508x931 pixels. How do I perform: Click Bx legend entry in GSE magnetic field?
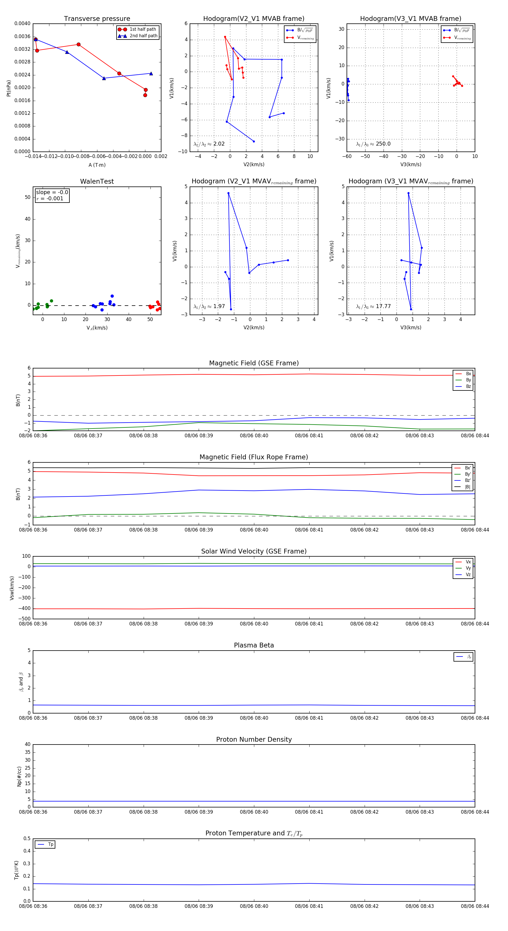pos(463,374)
